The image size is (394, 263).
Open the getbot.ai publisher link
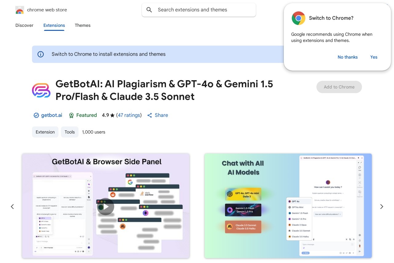[x=52, y=115]
